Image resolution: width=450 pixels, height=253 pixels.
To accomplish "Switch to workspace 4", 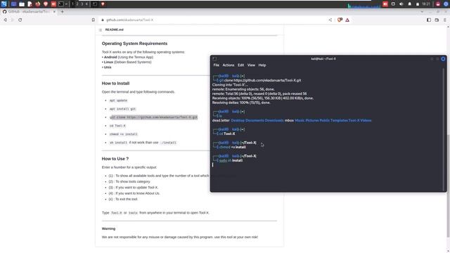I will [86, 4].
